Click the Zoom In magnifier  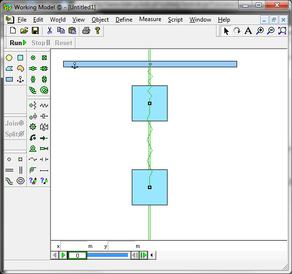[260, 30]
